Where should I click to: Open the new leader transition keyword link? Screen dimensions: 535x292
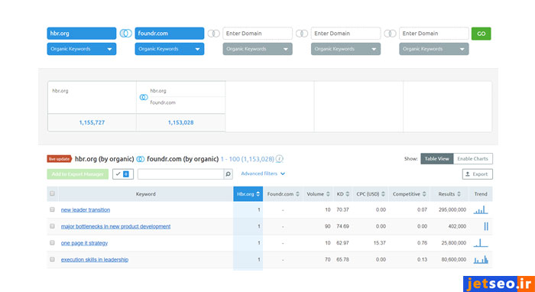point(86,209)
